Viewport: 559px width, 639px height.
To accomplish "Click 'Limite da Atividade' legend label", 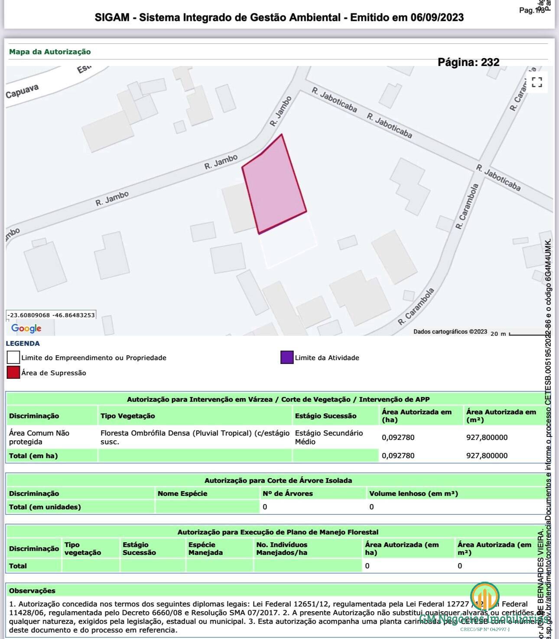I will [327, 358].
